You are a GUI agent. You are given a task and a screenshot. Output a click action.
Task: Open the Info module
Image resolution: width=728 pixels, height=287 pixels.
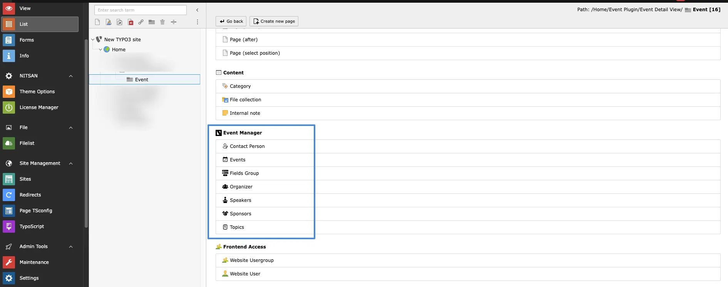40,55
